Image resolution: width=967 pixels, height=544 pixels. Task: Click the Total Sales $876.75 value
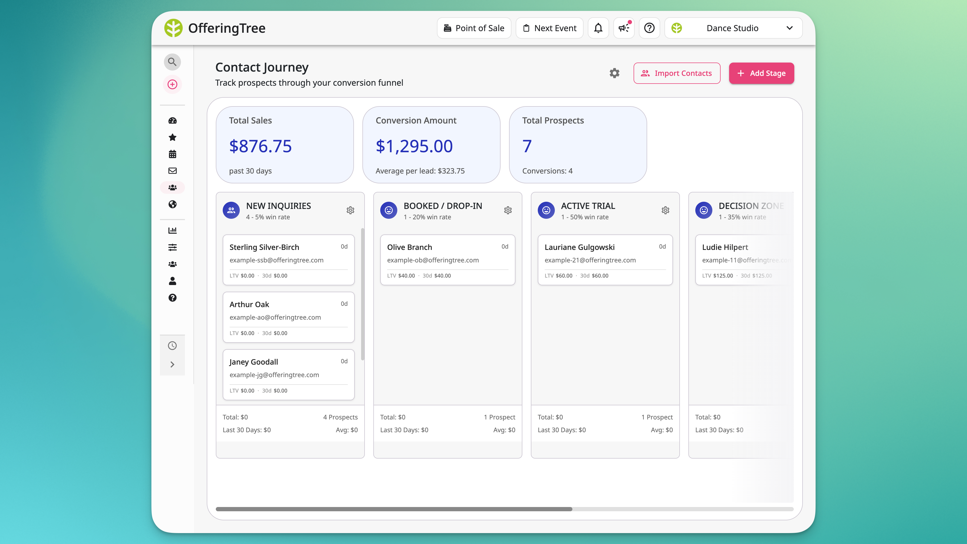pyautogui.click(x=260, y=146)
